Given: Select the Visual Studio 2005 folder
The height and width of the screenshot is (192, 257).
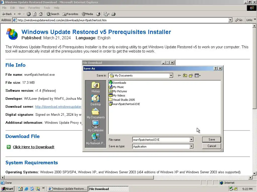Looking at the screenshot, I should click(122, 99).
